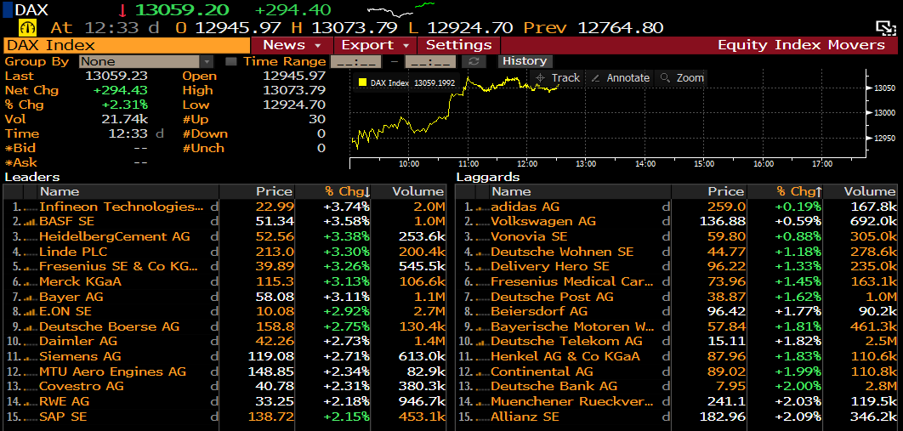Click the red down arrow next to DAX
Image resolution: width=903 pixels, height=431 pixels.
[x=122, y=10]
